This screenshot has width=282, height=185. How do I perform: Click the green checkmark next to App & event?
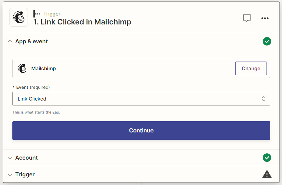(267, 41)
